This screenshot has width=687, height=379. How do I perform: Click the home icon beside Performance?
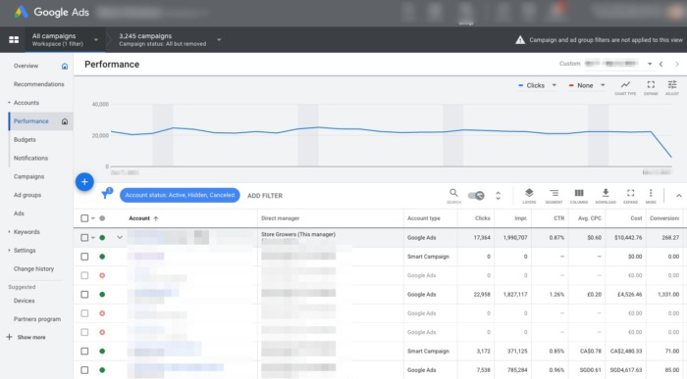pyautogui.click(x=65, y=121)
